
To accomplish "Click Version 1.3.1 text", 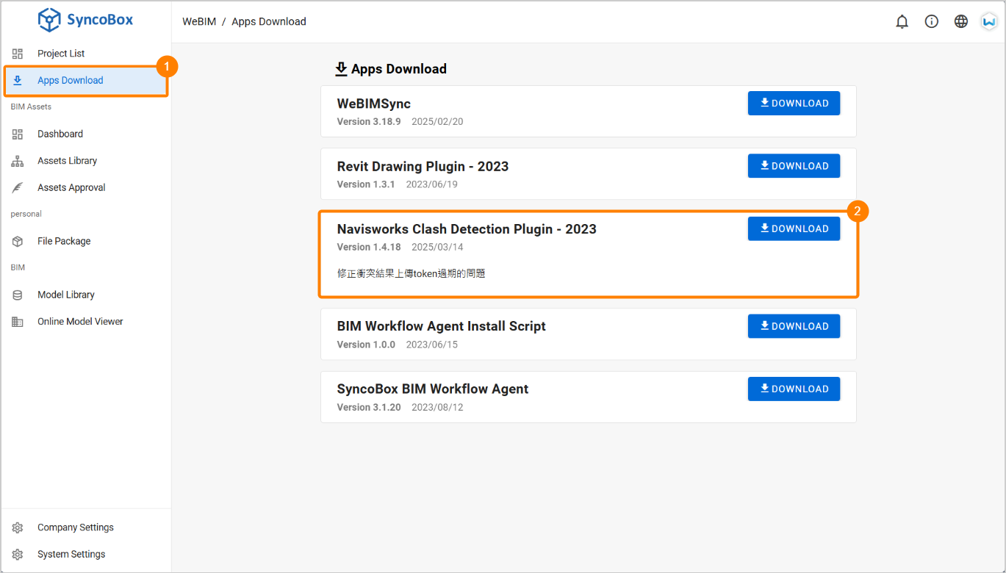I will click(366, 184).
